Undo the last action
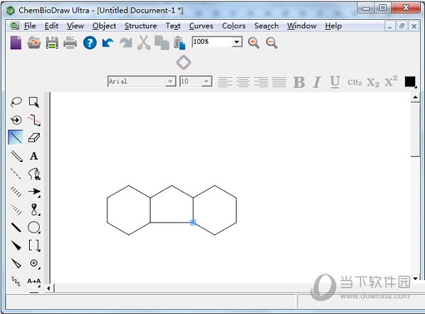The height and width of the screenshot is (314, 425). tap(108, 42)
